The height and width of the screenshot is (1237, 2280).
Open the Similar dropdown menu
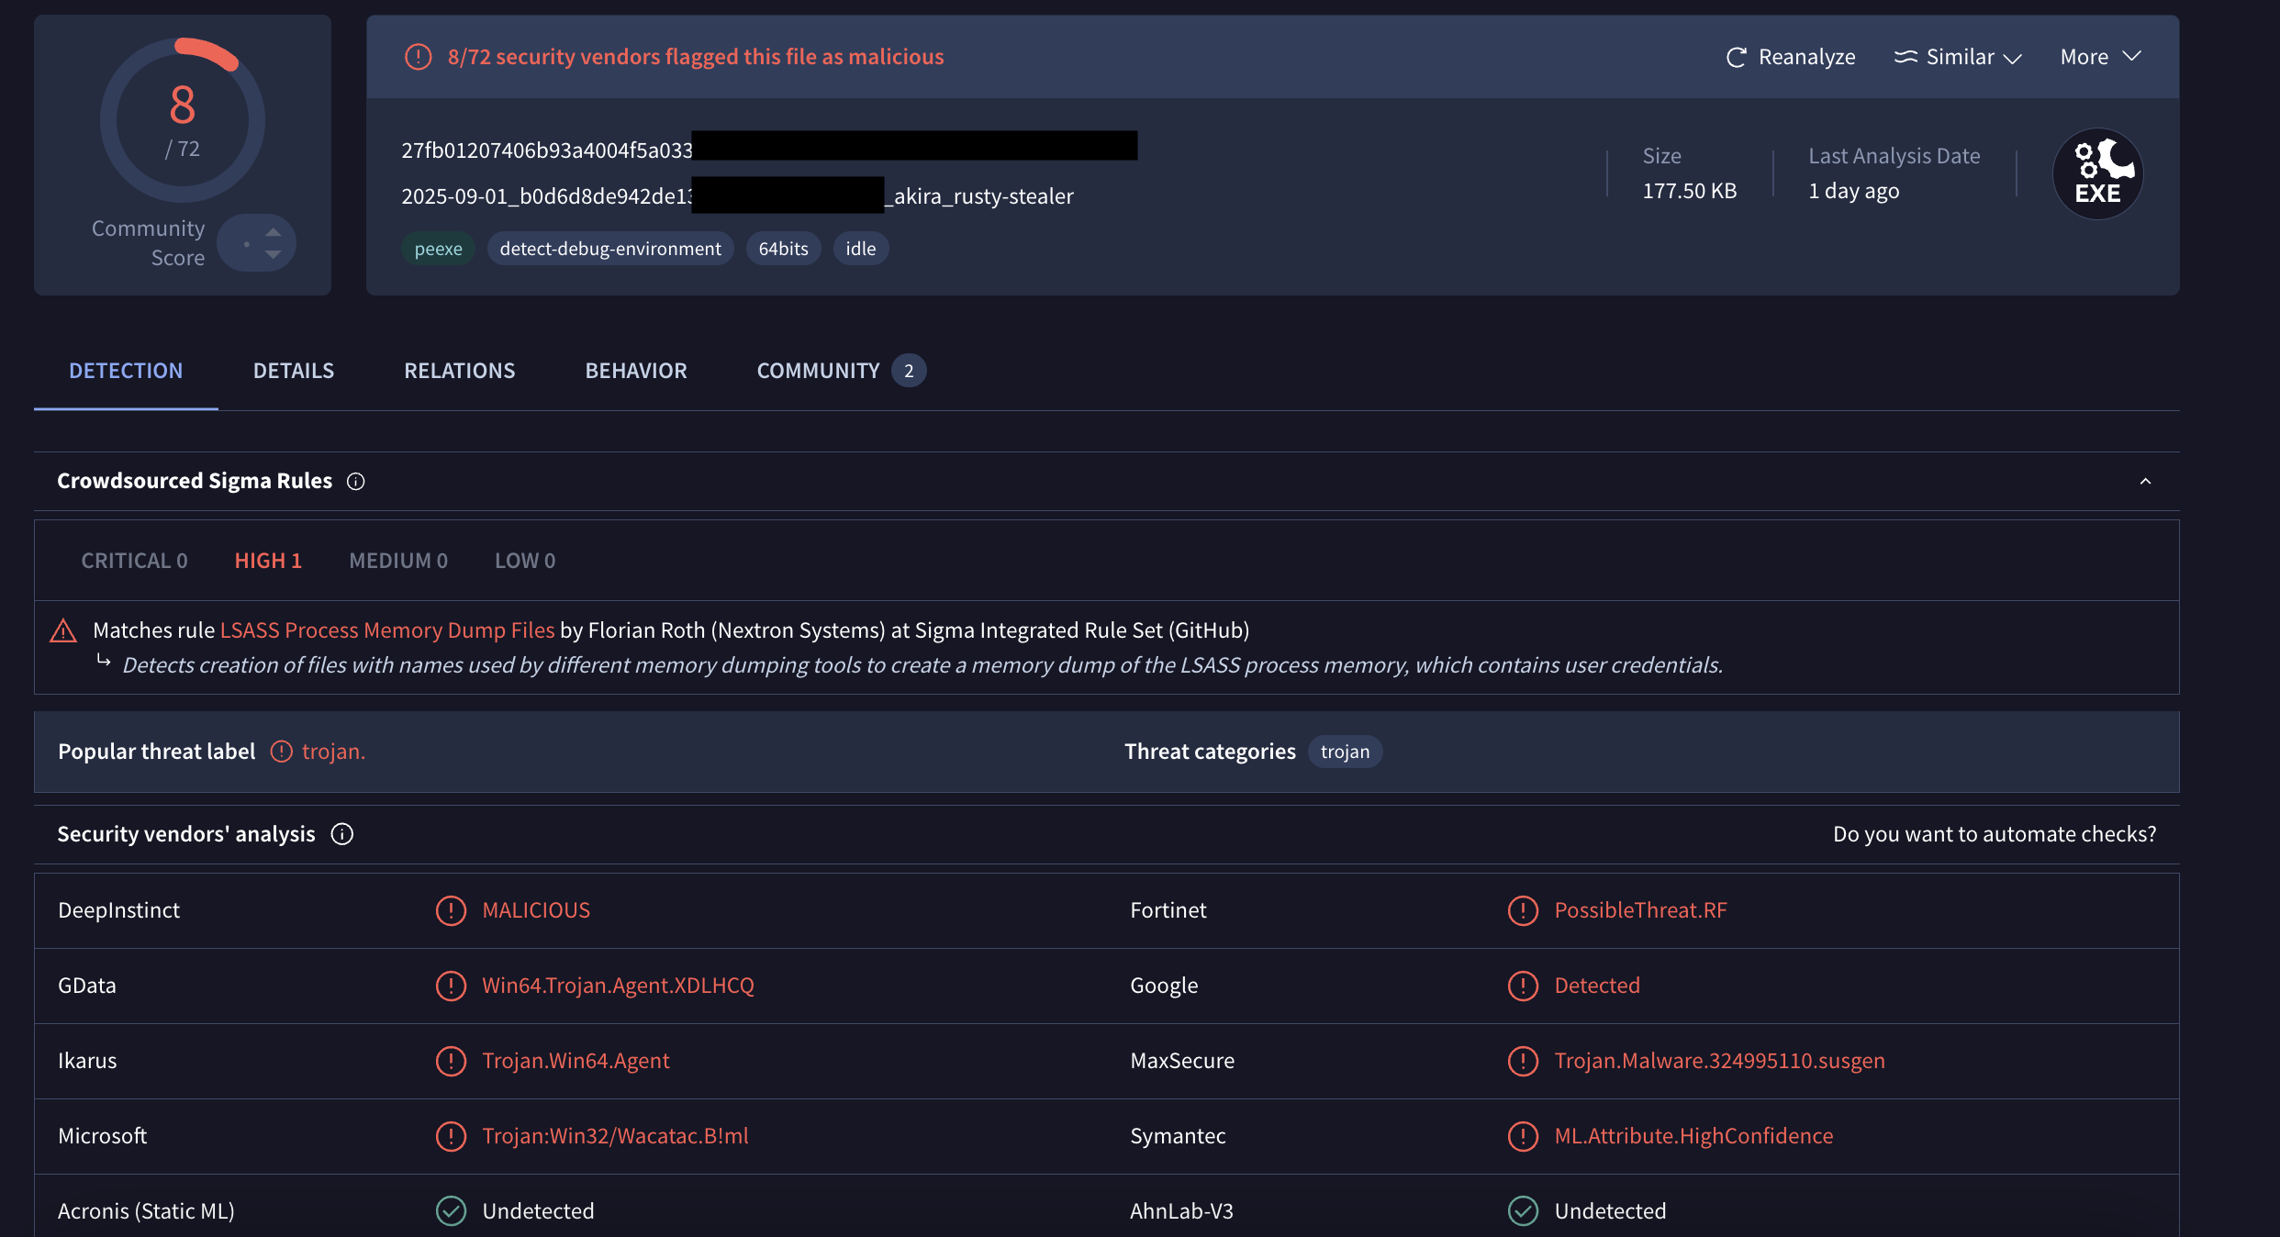(1959, 57)
